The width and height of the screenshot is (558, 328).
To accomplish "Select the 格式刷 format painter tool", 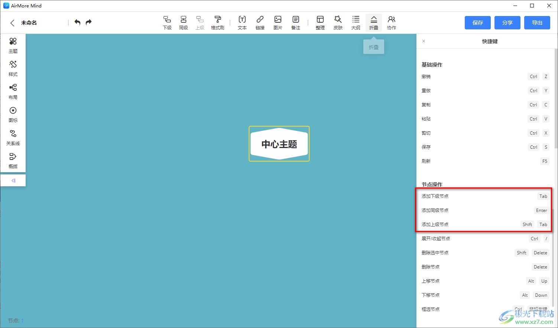I will [x=218, y=23].
